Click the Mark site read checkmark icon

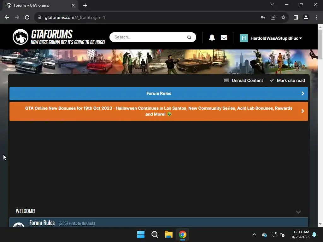pos(272,80)
